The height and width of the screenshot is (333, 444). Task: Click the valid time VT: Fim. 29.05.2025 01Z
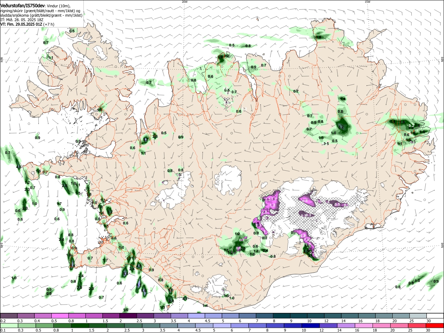21,24
